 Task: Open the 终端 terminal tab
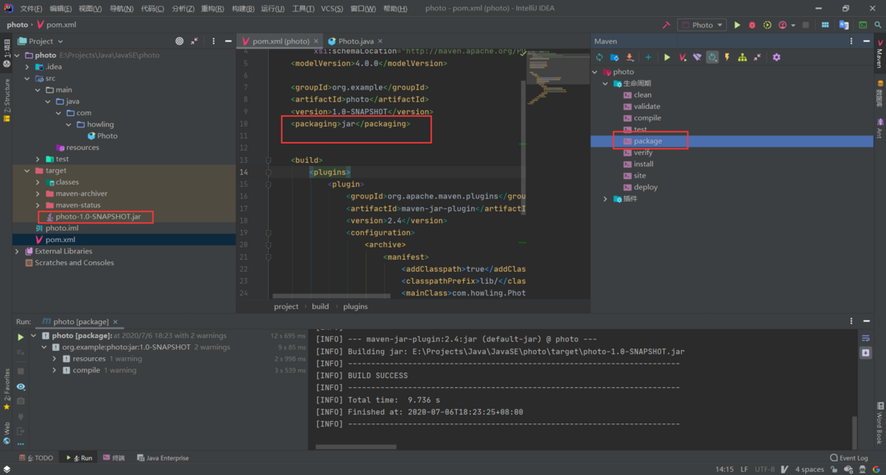coord(114,458)
